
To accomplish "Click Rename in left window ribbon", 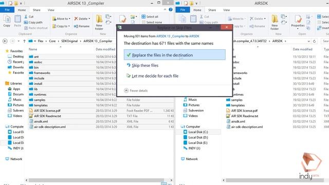I will 82,26.
